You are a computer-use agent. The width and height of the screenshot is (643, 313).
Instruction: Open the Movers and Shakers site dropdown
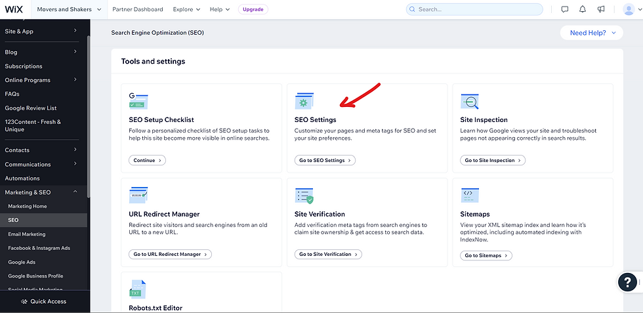click(x=70, y=9)
